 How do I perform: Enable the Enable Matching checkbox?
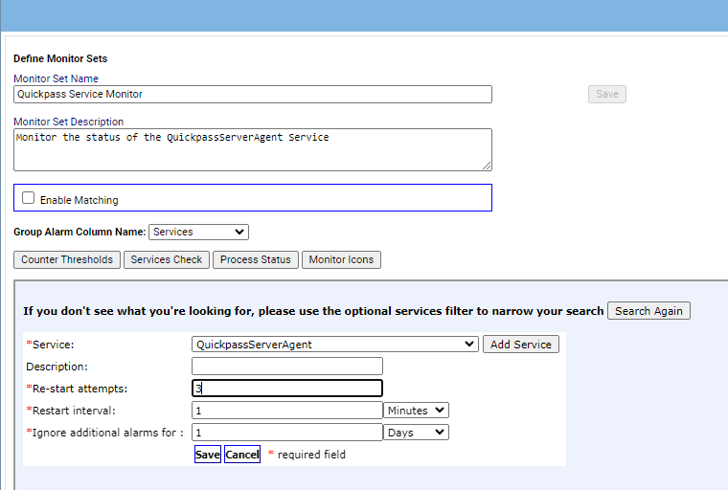(x=29, y=198)
